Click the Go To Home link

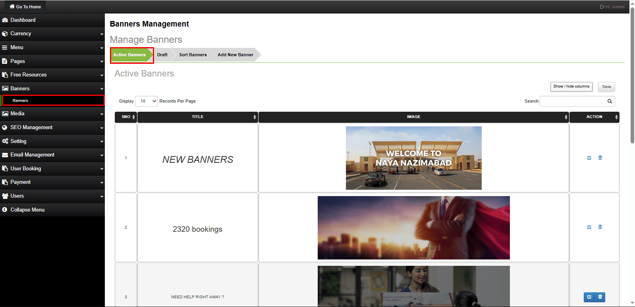25,7
